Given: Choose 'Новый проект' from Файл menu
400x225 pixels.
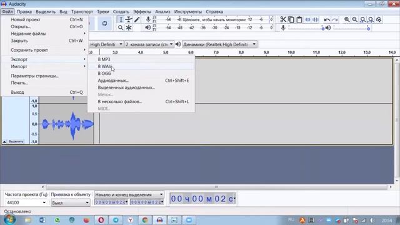Looking at the screenshot, I should point(44,19).
